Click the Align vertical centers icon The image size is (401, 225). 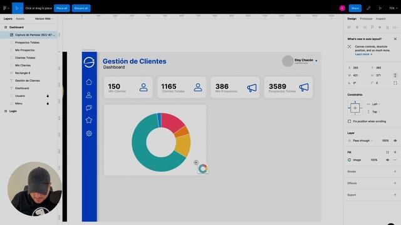(x=380, y=27)
